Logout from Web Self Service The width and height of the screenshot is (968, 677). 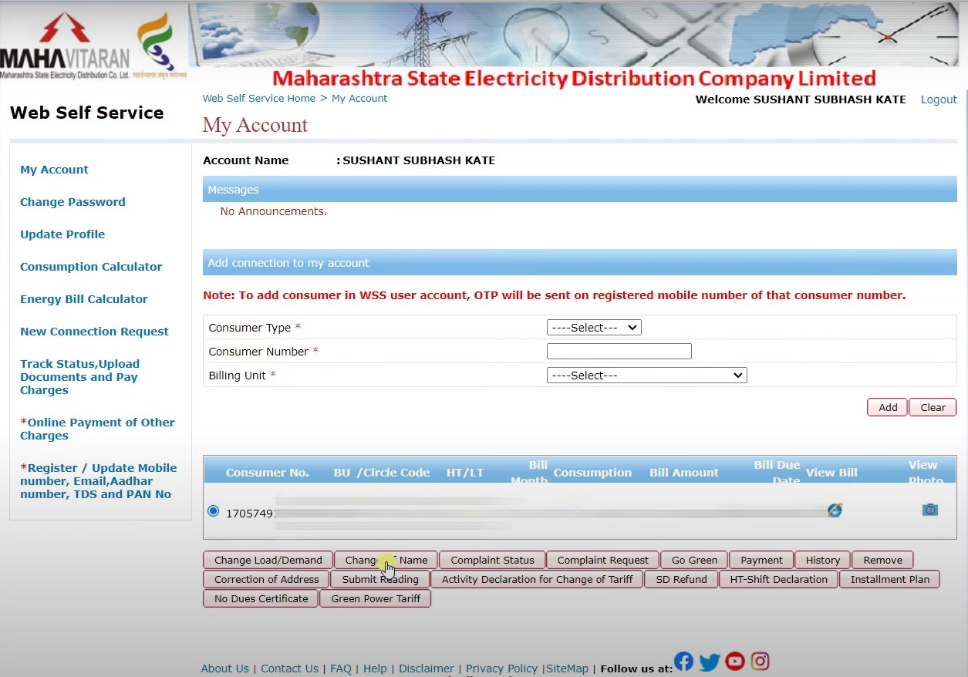pos(939,99)
